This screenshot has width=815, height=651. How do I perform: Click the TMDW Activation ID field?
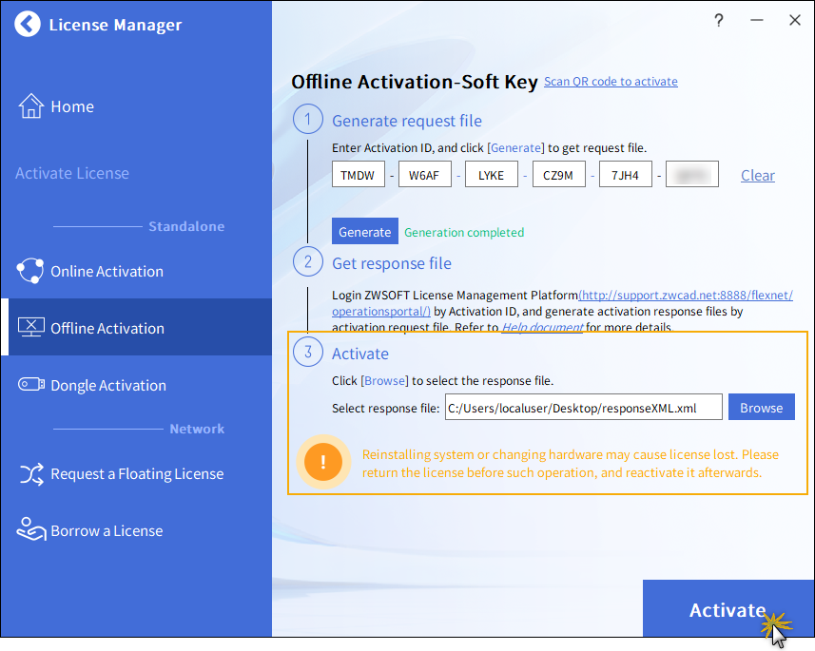pyautogui.click(x=358, y=175)
